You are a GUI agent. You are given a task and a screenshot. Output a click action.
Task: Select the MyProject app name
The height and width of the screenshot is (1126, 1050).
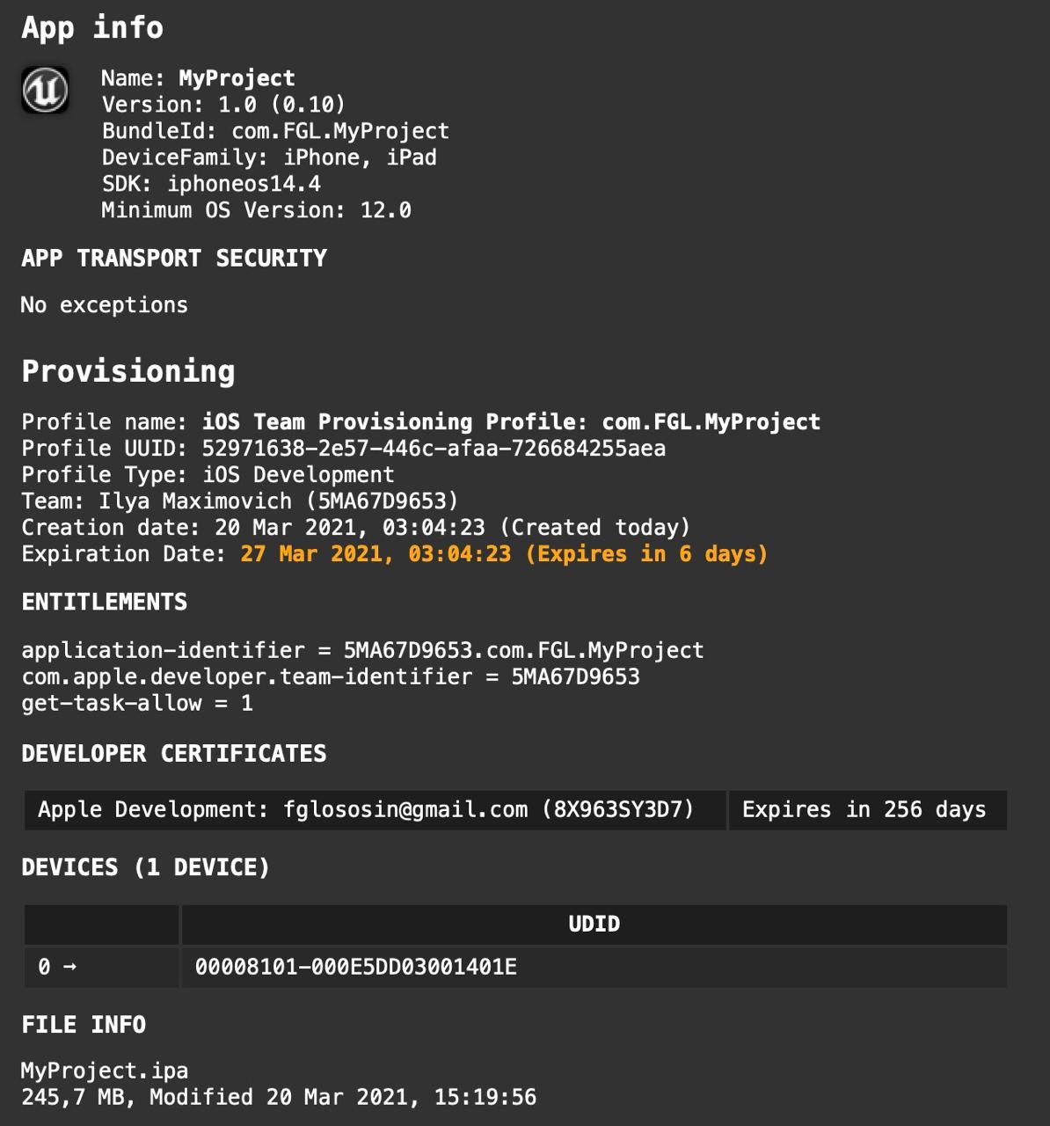237,78
